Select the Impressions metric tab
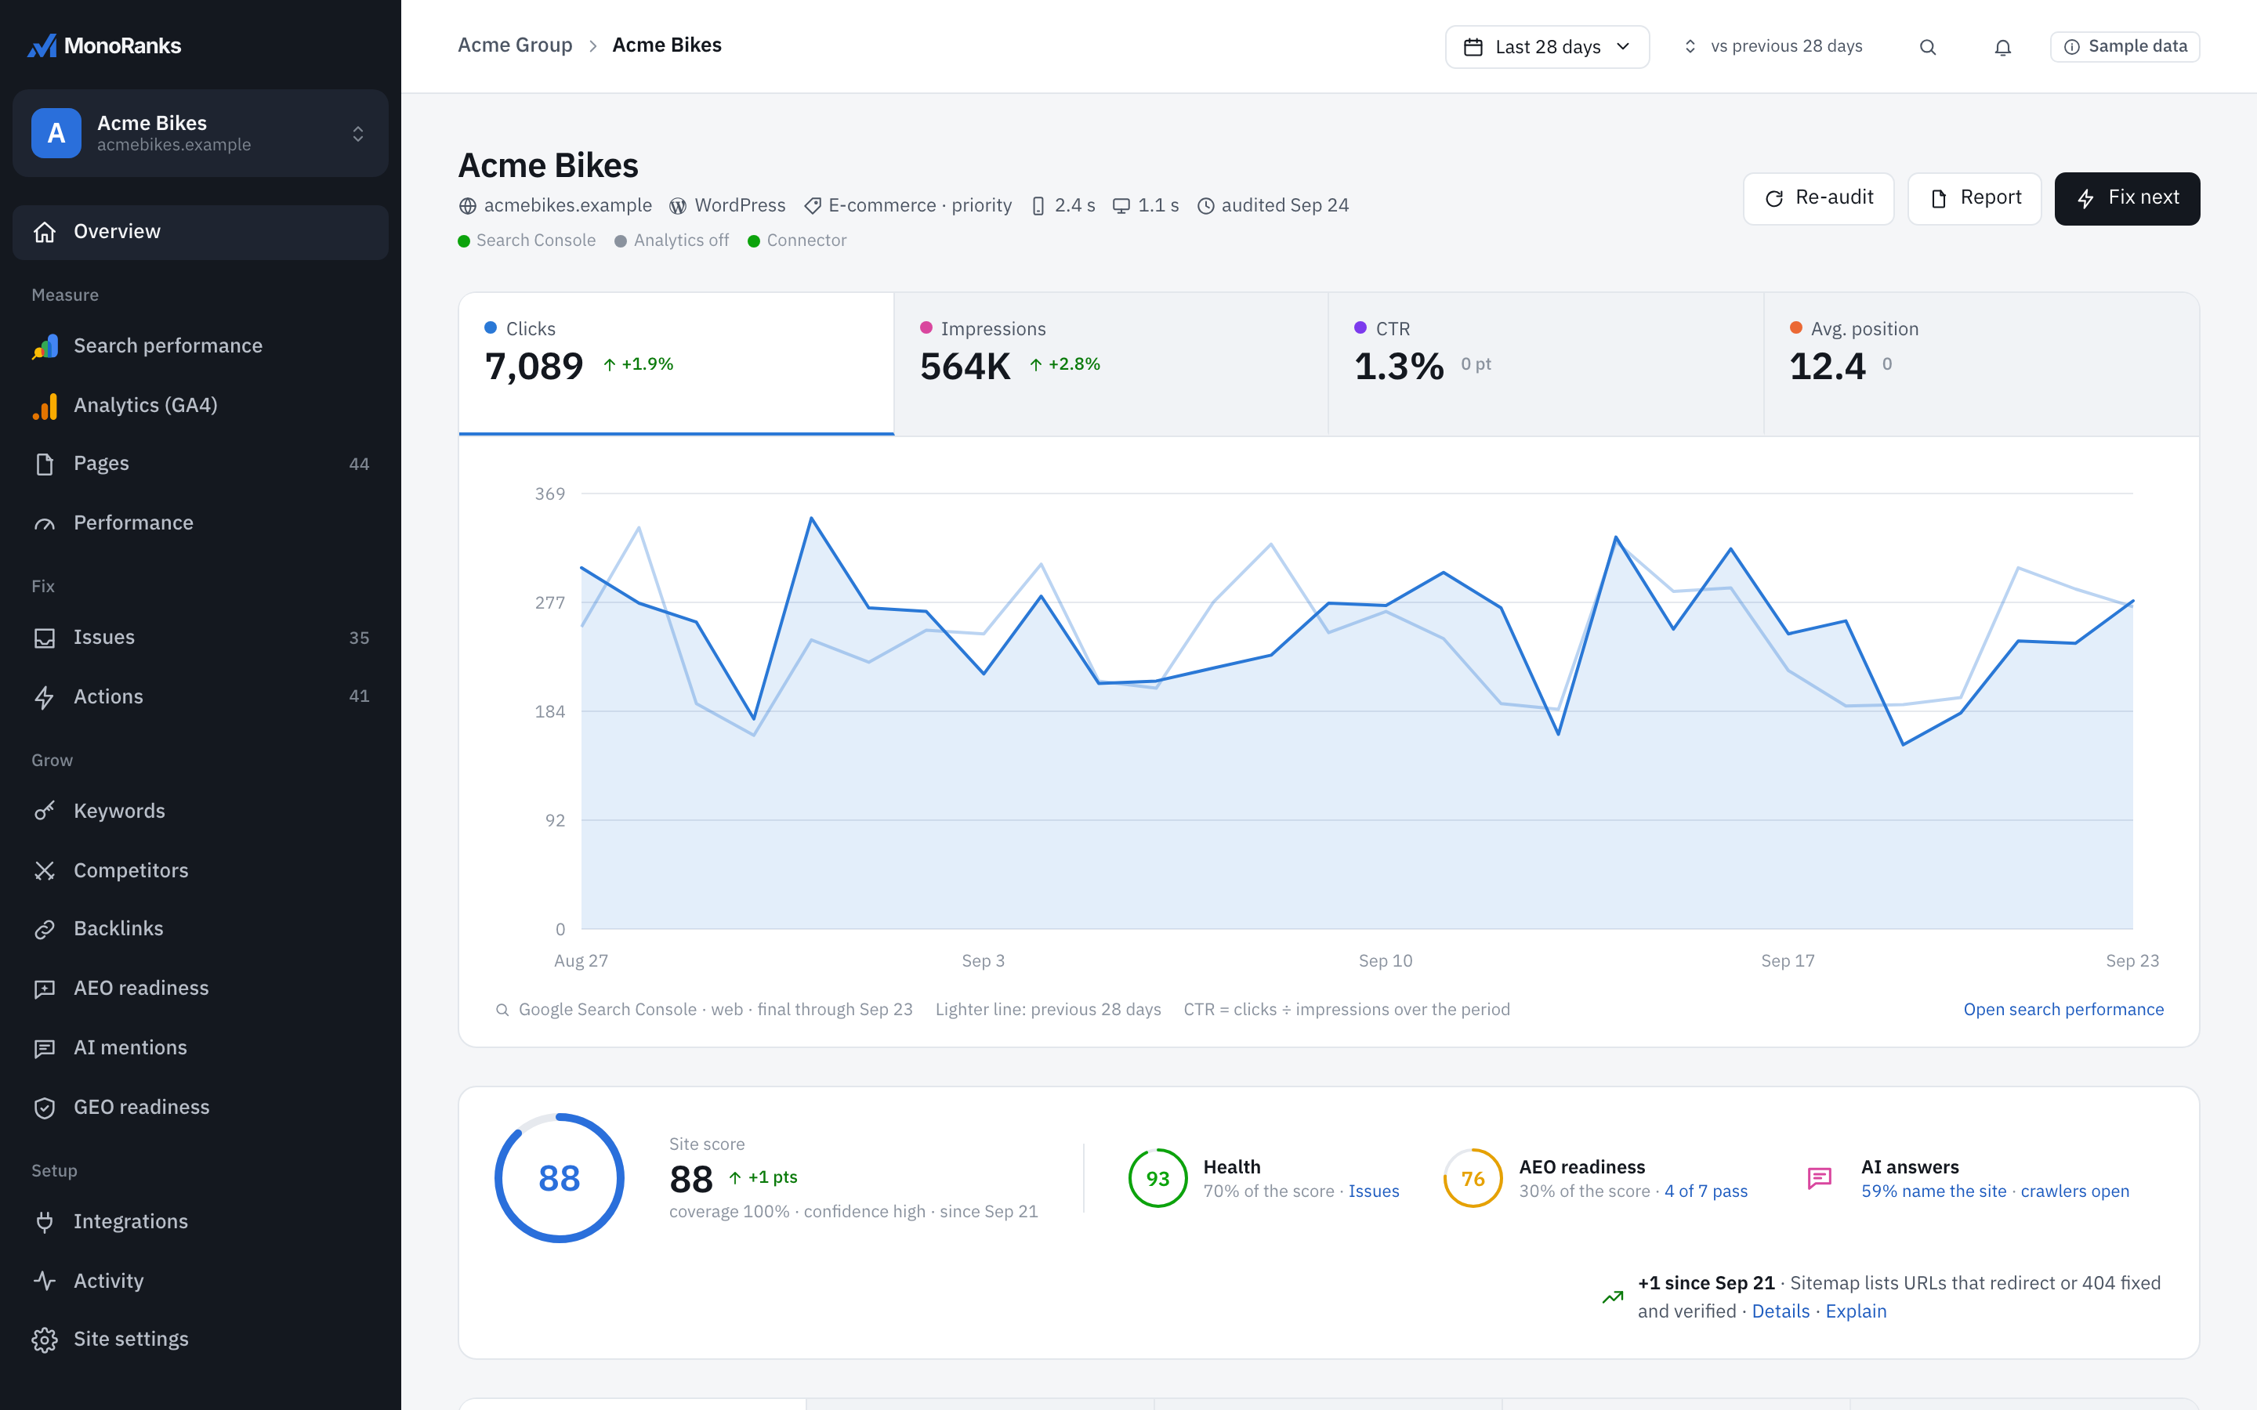The height and width of the screenshot is (1410, 2257). [1110, 363]
